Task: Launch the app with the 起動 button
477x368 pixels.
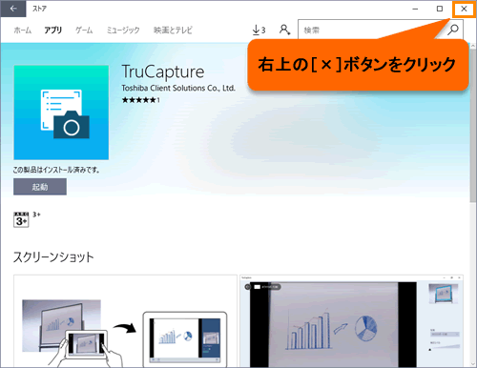Action: [x=40, y=187]
